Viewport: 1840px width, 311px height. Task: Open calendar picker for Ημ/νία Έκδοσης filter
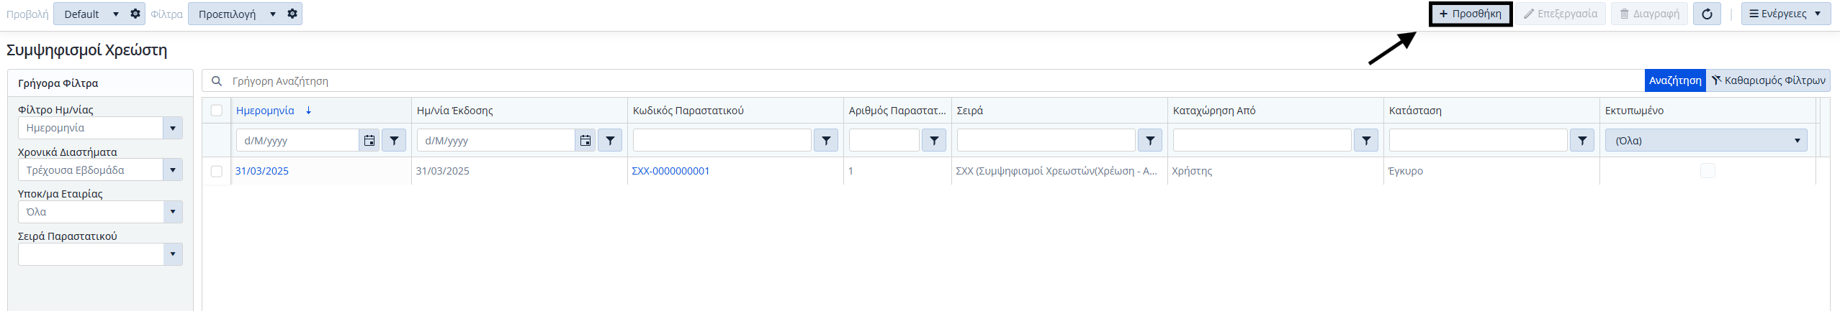tap(585, 141)
